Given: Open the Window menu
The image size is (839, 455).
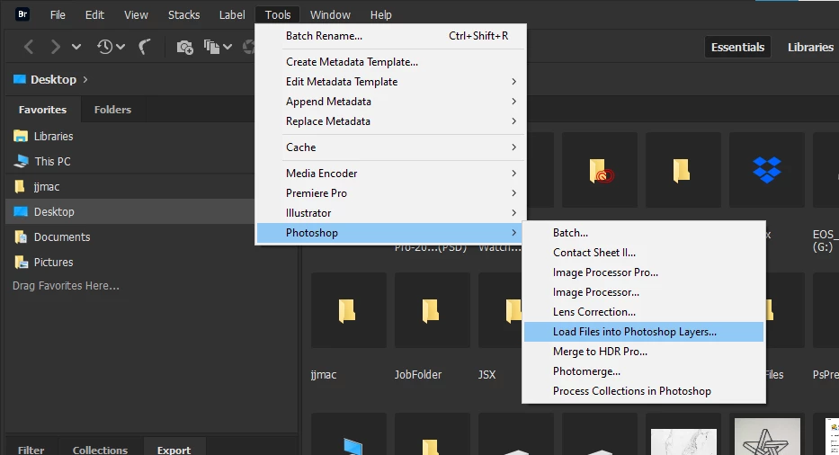Looking at the screenshot, I should click(330, 15).
